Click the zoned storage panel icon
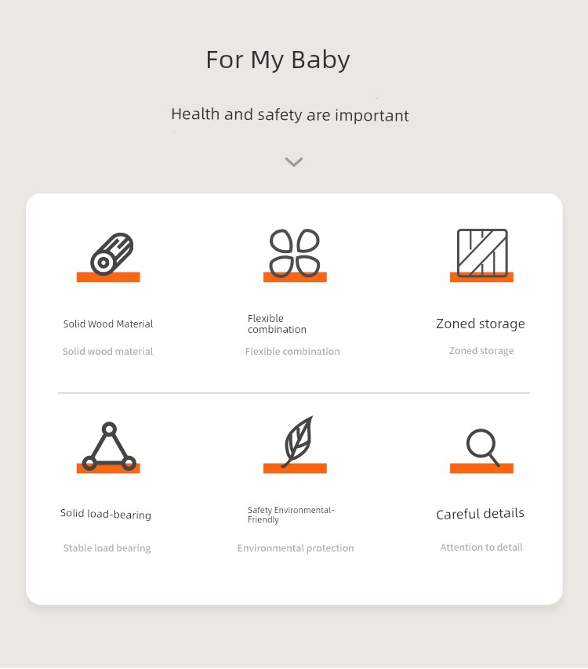The image size is (588, 669). 482,253
